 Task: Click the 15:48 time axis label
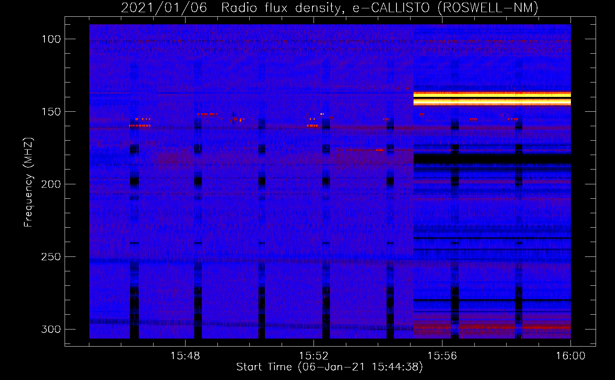pos(185,356)
